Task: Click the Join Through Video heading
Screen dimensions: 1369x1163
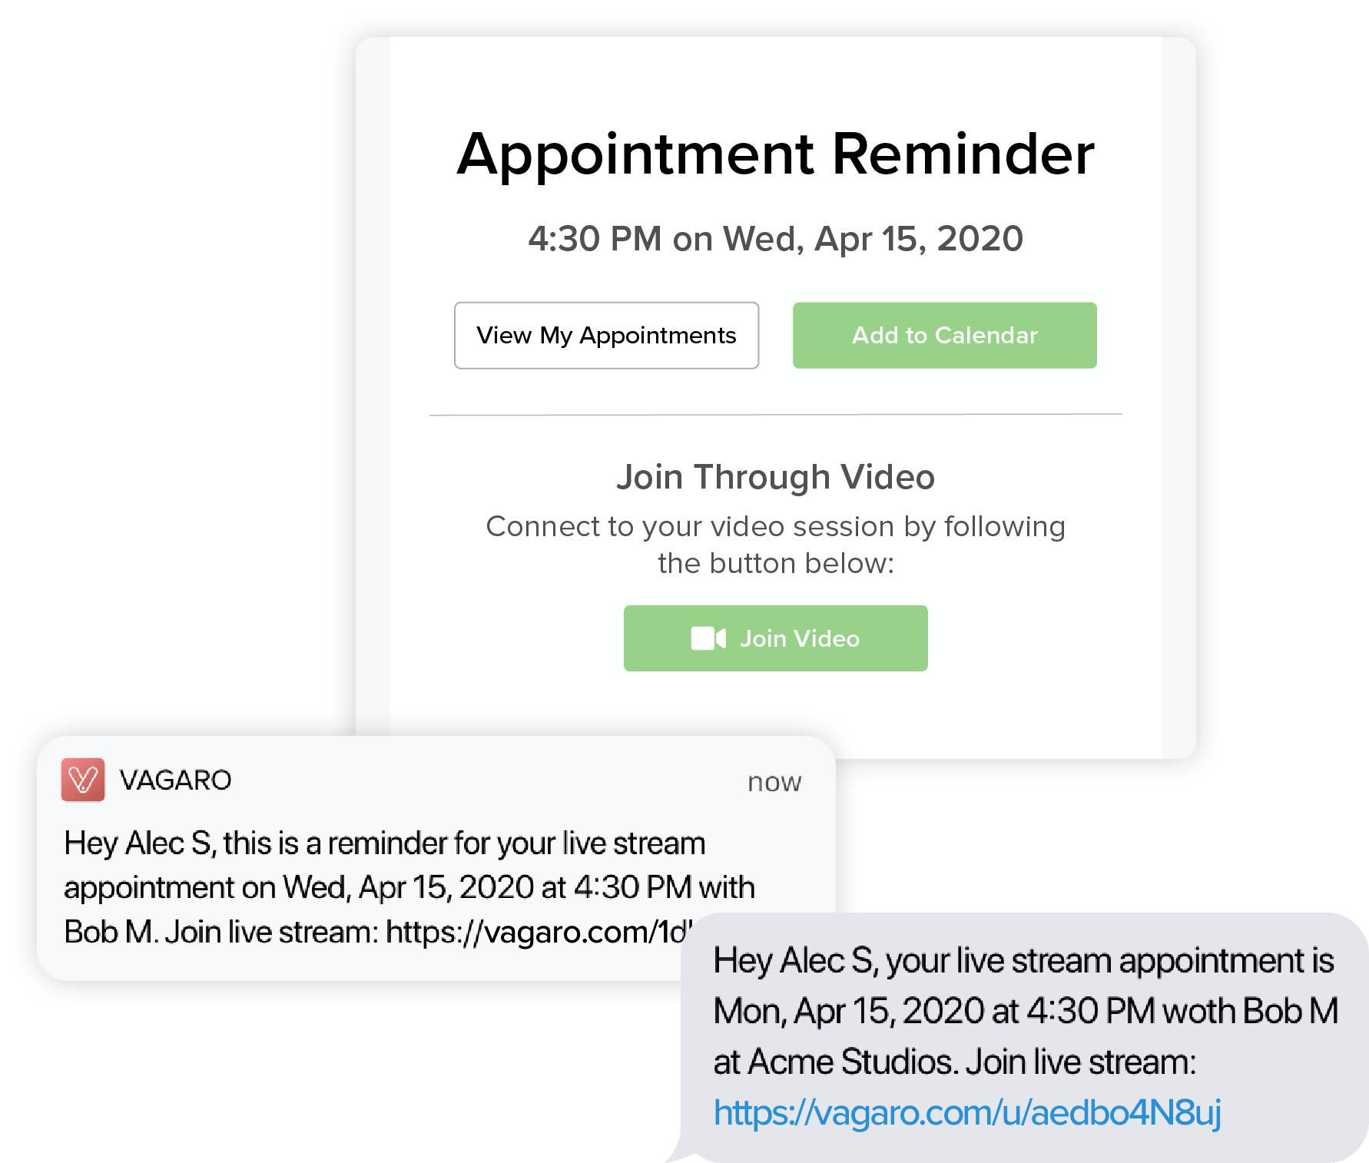Action: [775, 477]
